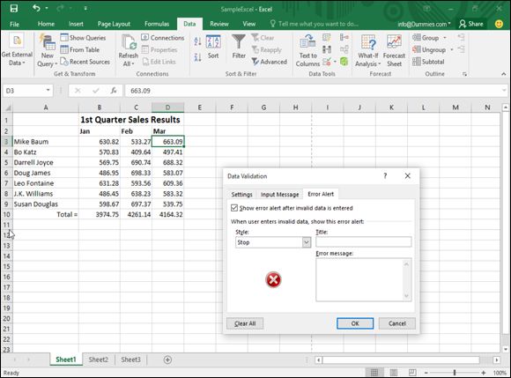Open the Name Box dropdown arrow
The width and height of the screenshot is (511, 378).
click(x=48, y=90)
